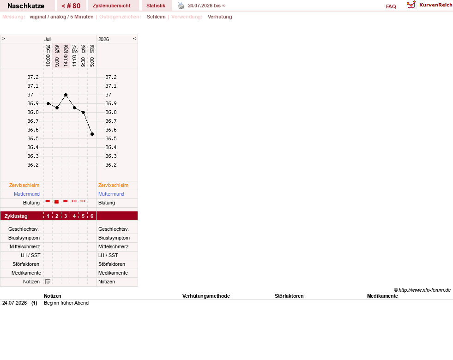
Task: Click the Verhütungsmethode column heading
Action: (206, 296)
